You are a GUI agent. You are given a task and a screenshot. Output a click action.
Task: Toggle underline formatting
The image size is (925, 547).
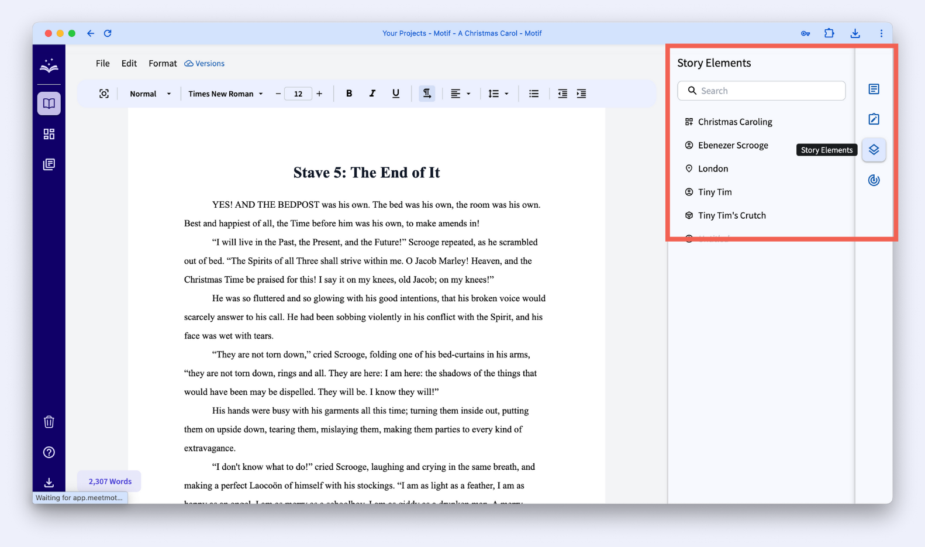[396, 94]
